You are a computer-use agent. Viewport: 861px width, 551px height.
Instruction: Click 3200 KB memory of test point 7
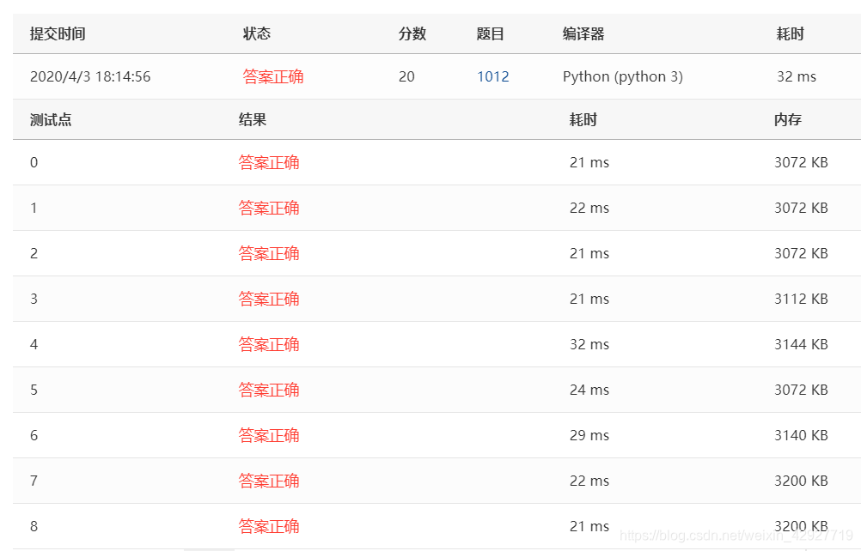tap(801, 481)
